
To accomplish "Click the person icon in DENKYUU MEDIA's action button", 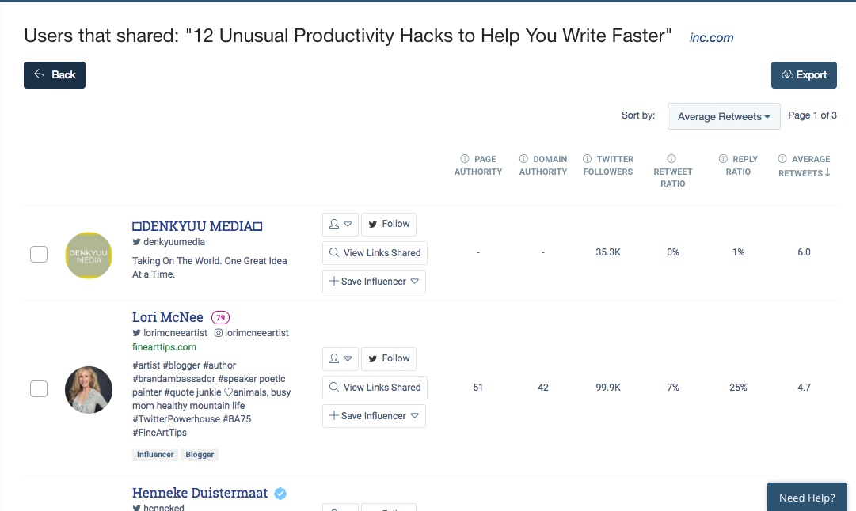I will [333, 224].
